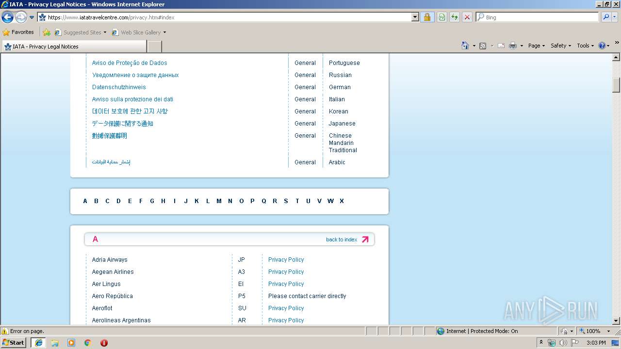Open the search provider dropdown arrow

(615, 17)
